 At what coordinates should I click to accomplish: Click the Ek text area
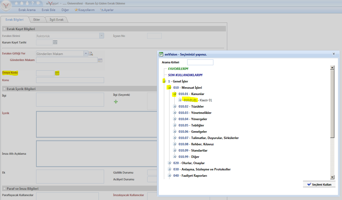(70, 177)
